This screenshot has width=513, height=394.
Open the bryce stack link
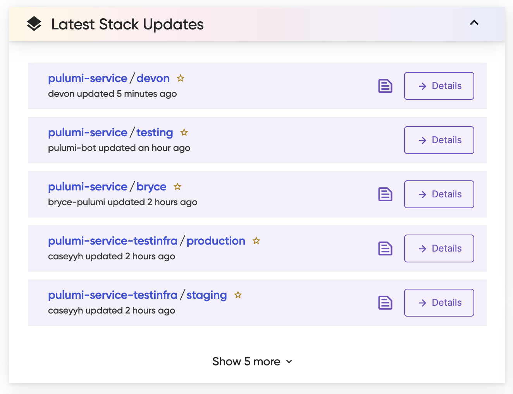(x=151, y=187)
